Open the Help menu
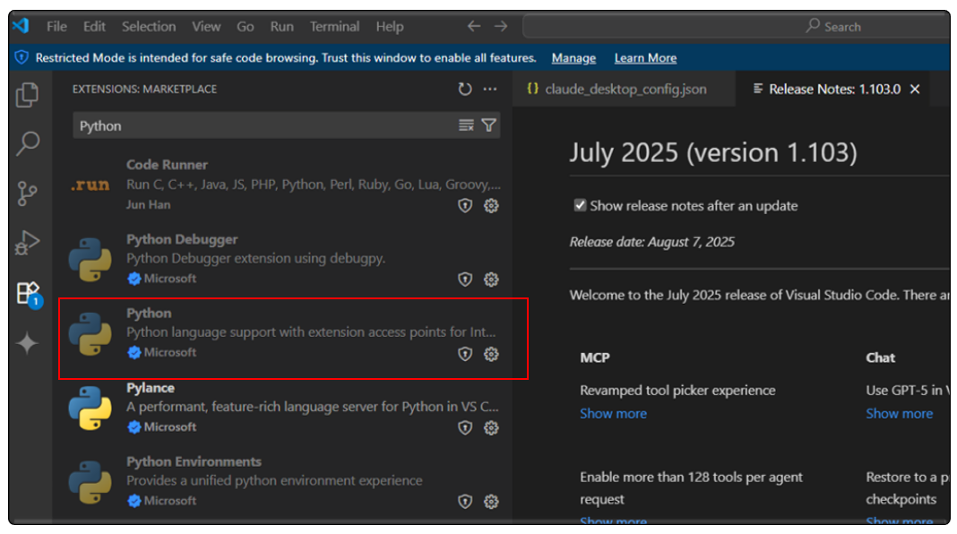This screenshot has height=534, width=957. click(x=390, y=26)
